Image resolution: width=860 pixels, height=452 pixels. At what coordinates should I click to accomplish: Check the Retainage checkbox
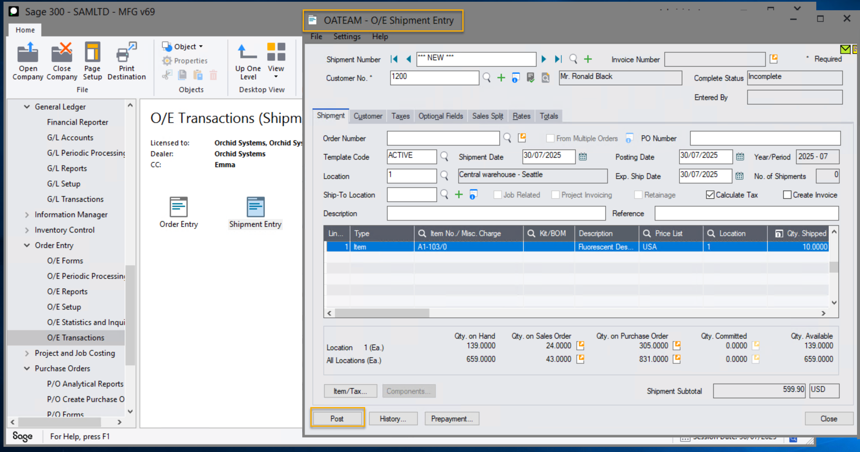[x=638, y=195]
